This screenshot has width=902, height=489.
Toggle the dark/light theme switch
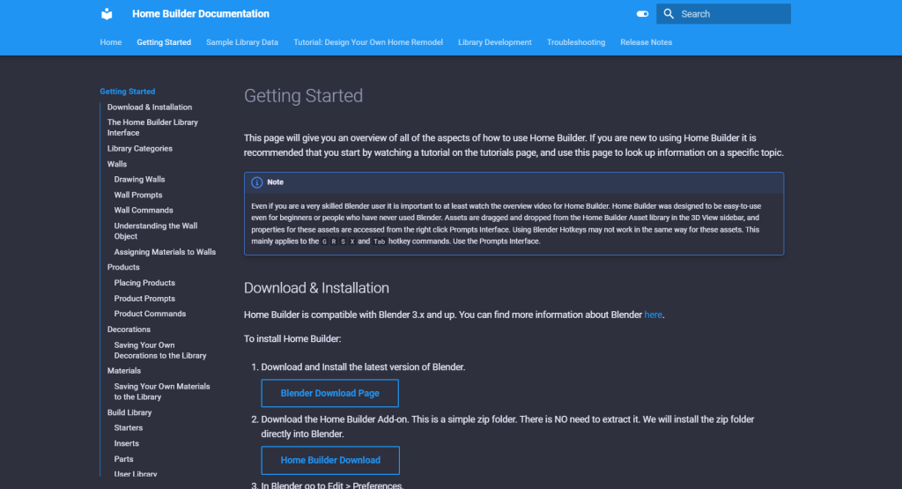point(642,14)
